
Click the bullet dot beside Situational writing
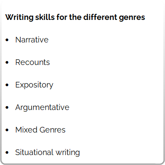point(7,152)
